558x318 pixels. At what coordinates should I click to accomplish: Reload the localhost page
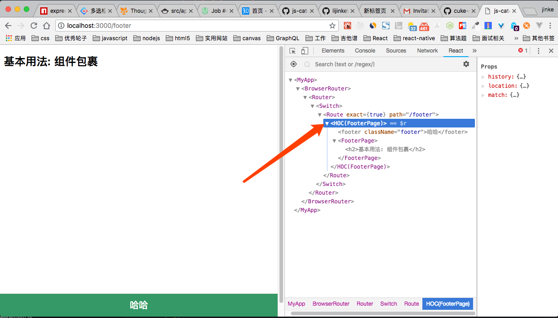pyautogui.click(x=33, y=26)
